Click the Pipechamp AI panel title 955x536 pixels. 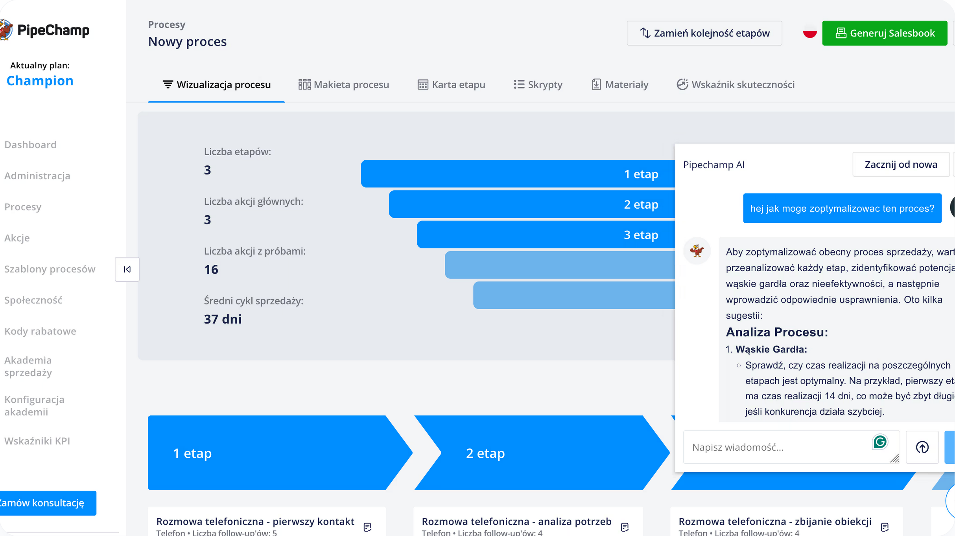(714, 165)
